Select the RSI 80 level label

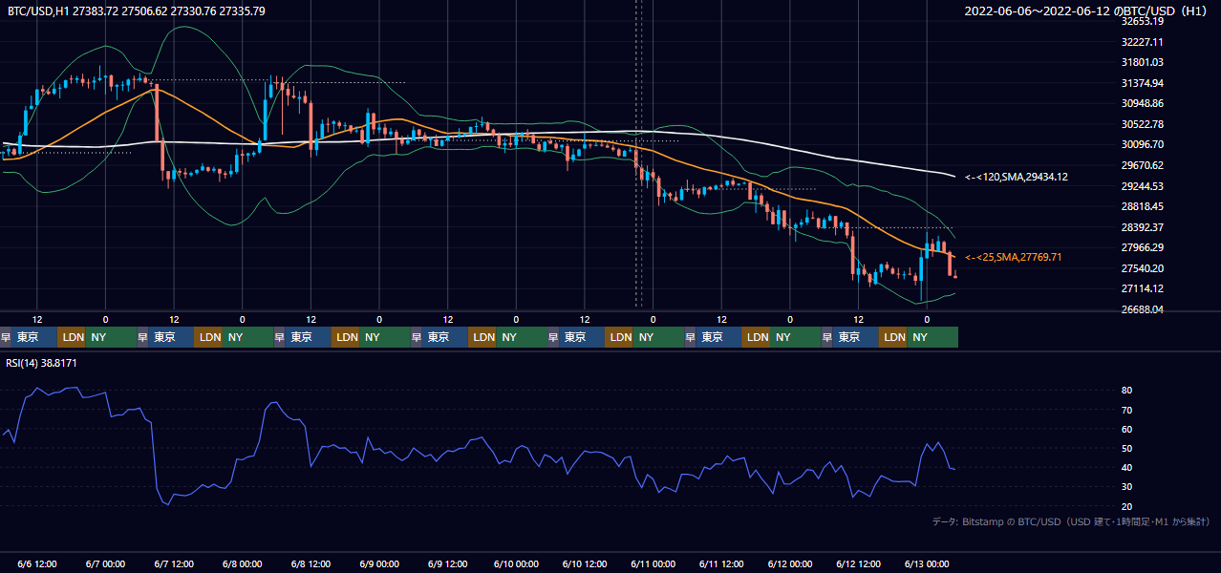pos(1126,391)
